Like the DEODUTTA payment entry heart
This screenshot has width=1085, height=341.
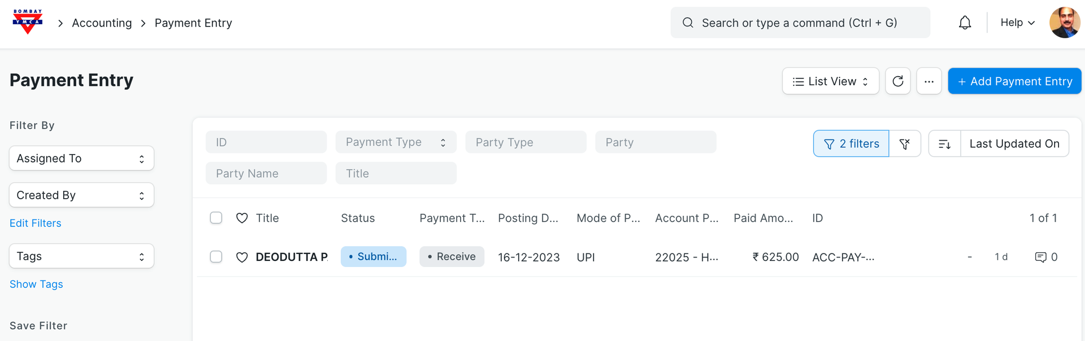point(242,257)
